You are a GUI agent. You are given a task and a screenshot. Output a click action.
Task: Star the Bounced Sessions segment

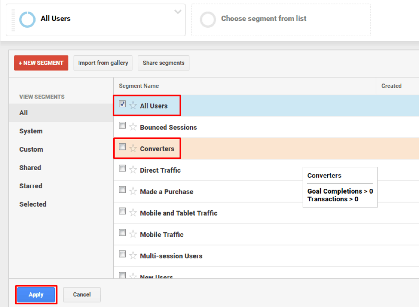pos(133,127)
